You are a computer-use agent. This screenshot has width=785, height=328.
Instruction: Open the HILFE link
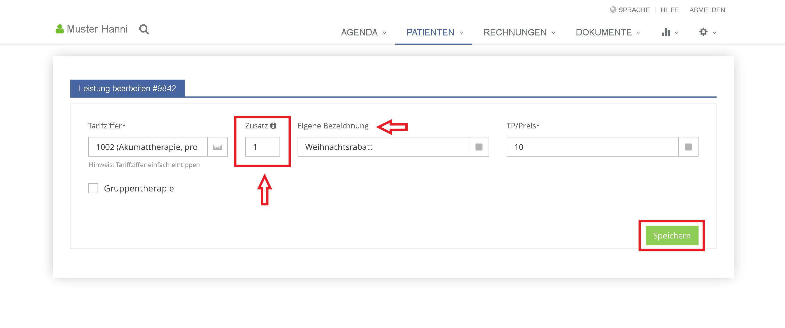pyautogui.click(x=669, y=10)
